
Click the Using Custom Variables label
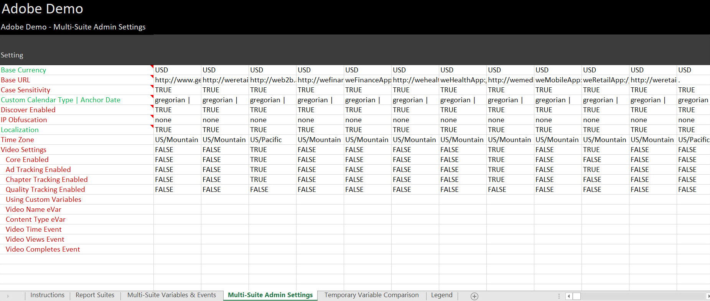tap(43, 200)
